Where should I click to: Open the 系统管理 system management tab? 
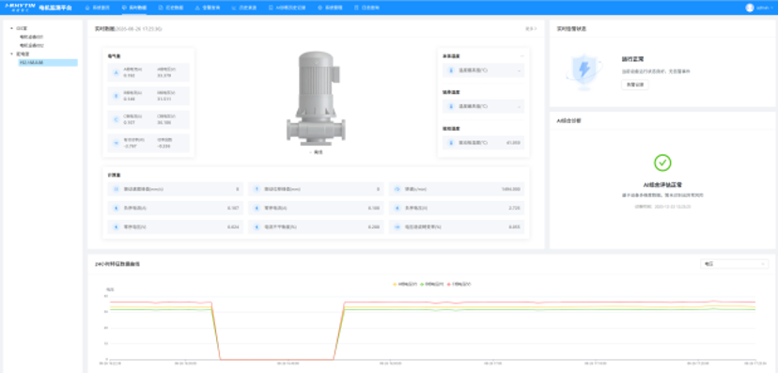330,8
